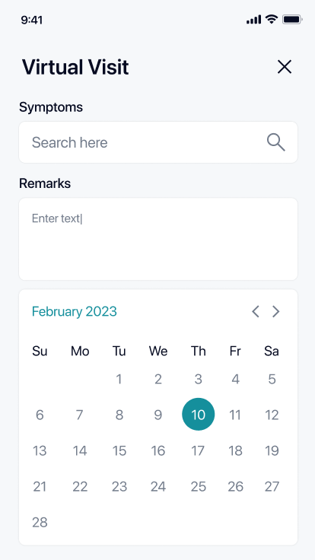Select date 6 under Sunday

(40, 415)
